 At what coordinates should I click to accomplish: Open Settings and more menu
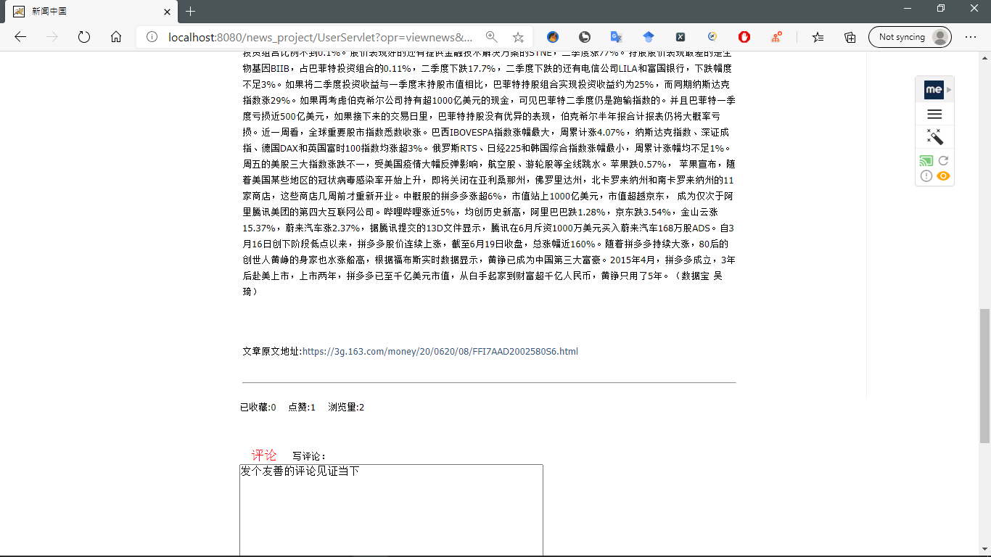coord(971,37)
